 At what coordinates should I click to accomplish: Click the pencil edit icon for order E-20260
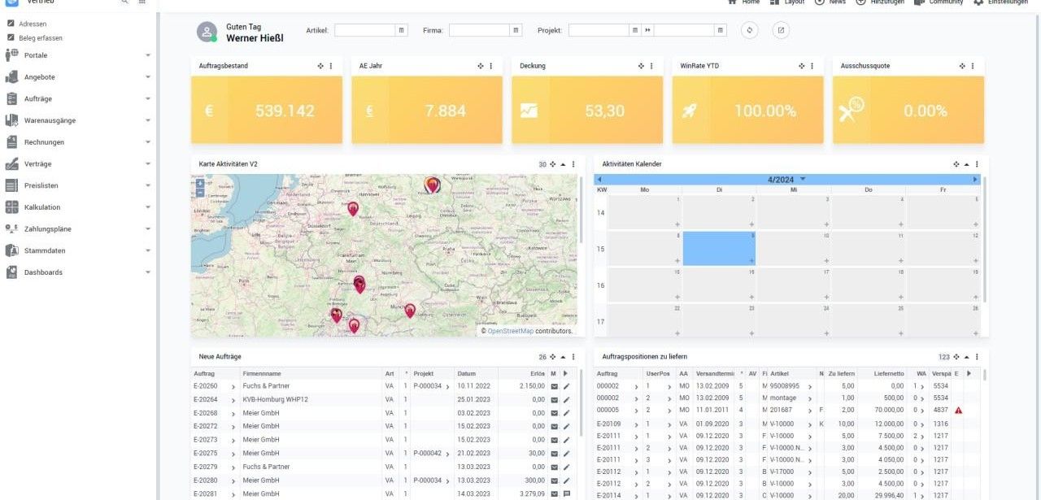tap(567, 386)
